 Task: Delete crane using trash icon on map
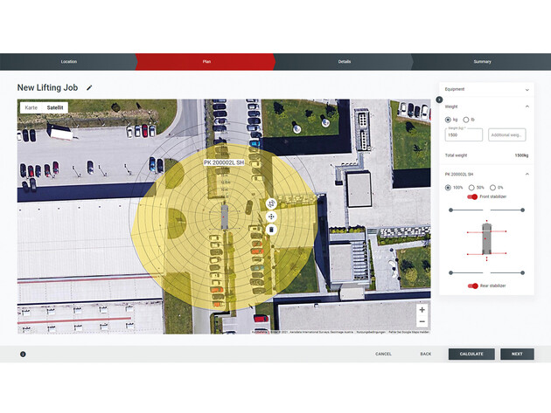[271, 230]
